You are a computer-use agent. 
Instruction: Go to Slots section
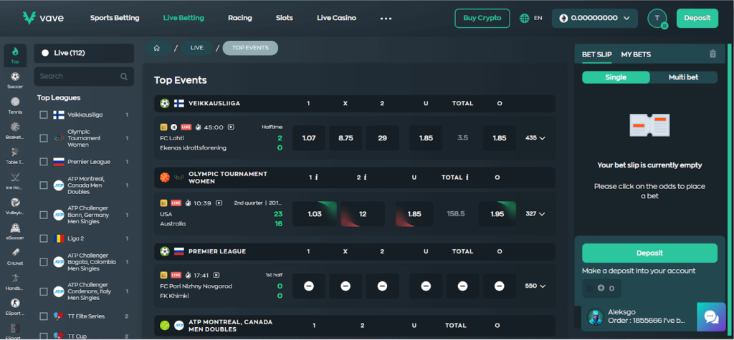pyautogui.click(x=284, y=18)
